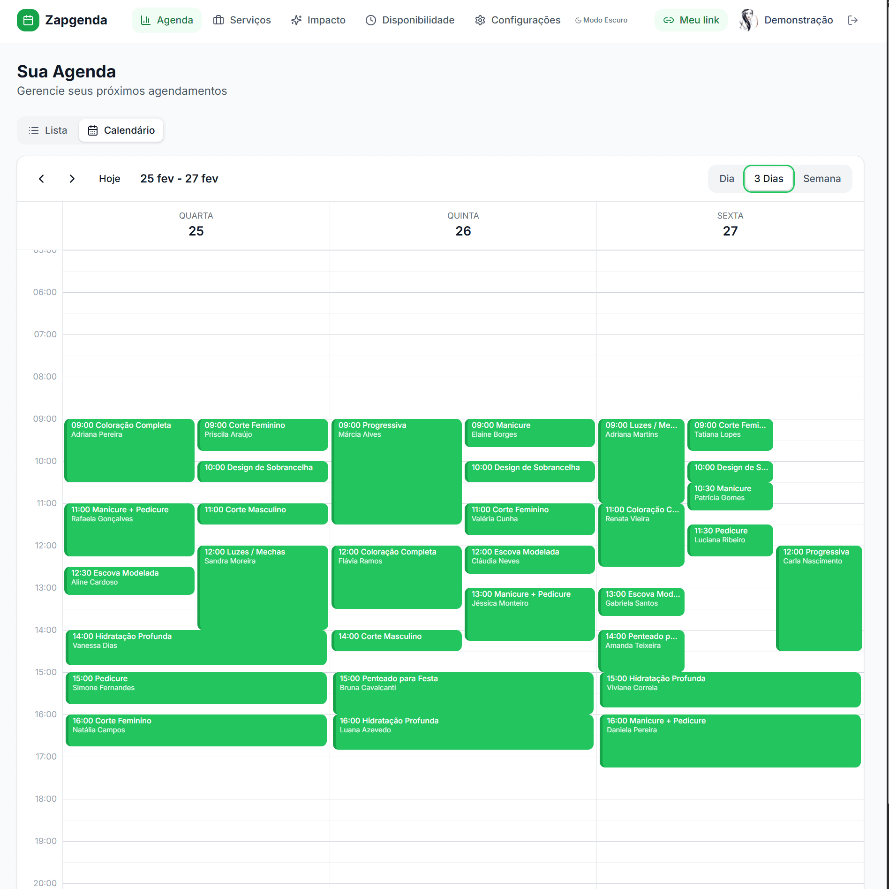Image resolution: width=889 pixels, height=889 pixels.
Task: Advance dates using the right chevron
Action: (x=72, y=178)
